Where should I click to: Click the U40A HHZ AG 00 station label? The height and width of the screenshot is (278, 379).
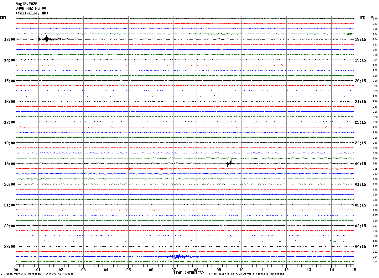pyautogui.click(x=31, y=8)
